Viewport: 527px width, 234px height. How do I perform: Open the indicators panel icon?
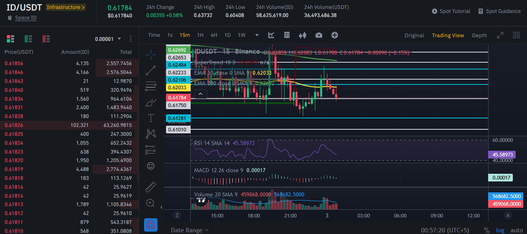(x=287, y=35)
